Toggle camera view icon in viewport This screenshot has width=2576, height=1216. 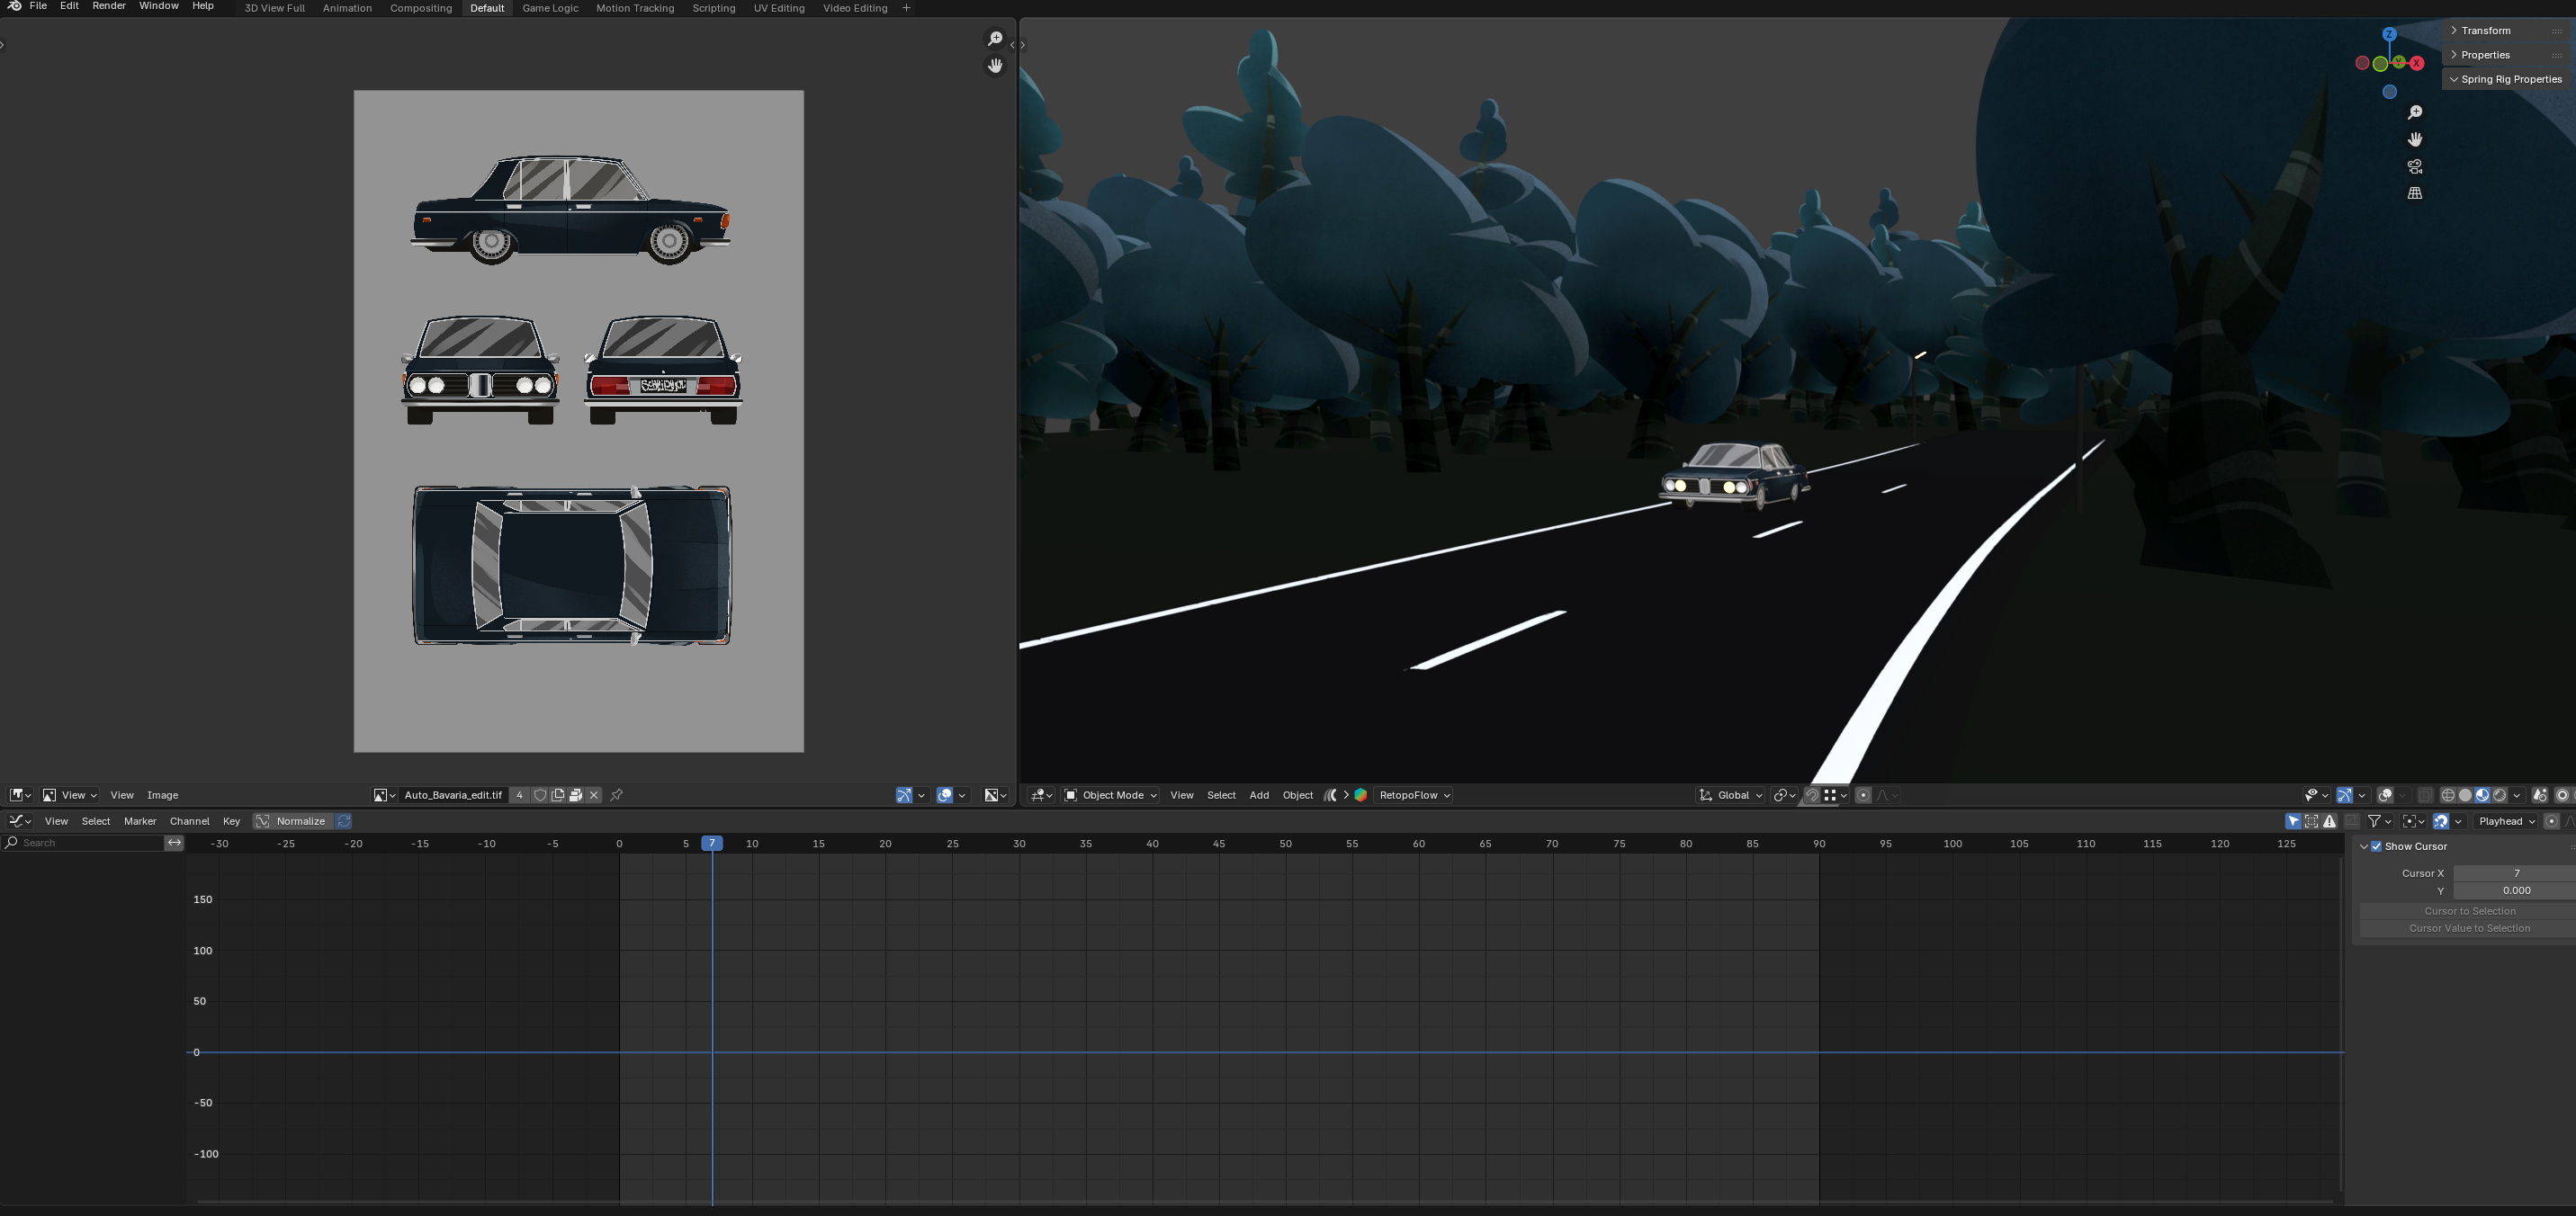[x=2414, y=166]
